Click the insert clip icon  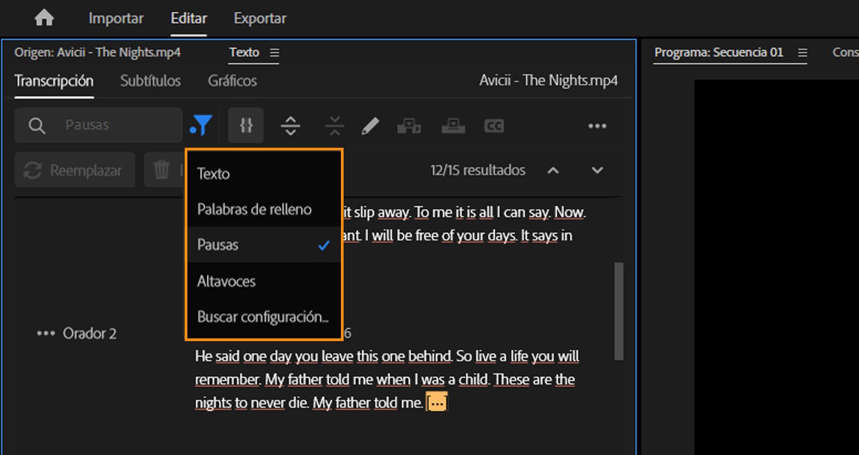coord(409,126)
